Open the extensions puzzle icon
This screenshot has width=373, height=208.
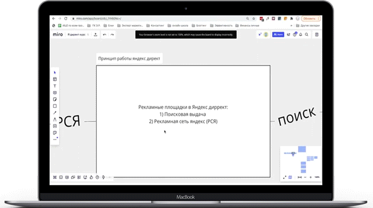point(291,19)
